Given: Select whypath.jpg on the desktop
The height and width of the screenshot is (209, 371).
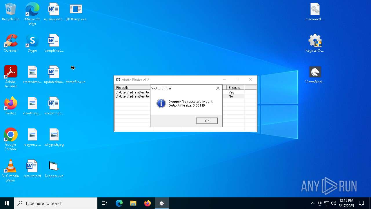Looking at the screenshot, I should tap(54, 138).
